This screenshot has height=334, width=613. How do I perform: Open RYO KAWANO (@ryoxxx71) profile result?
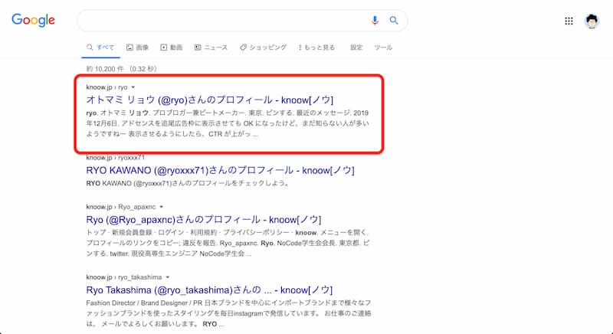[220, 170]
